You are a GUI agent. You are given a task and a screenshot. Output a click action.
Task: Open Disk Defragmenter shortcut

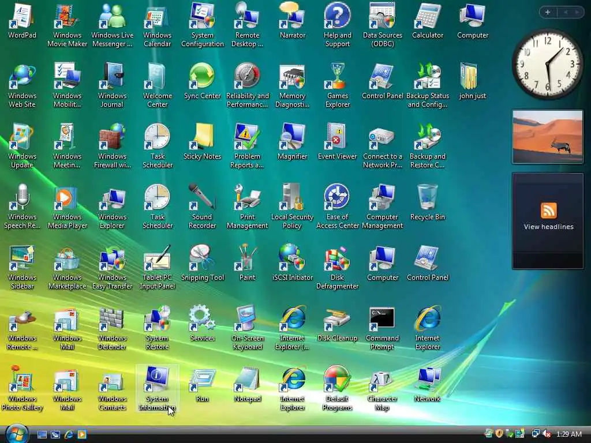(337, 268)
